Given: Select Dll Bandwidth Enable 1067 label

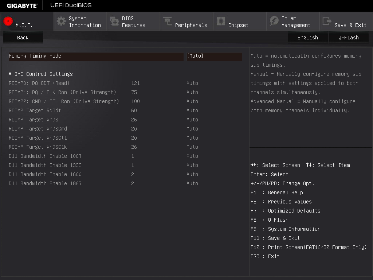Looking at the screenshot, I should 45,156.
